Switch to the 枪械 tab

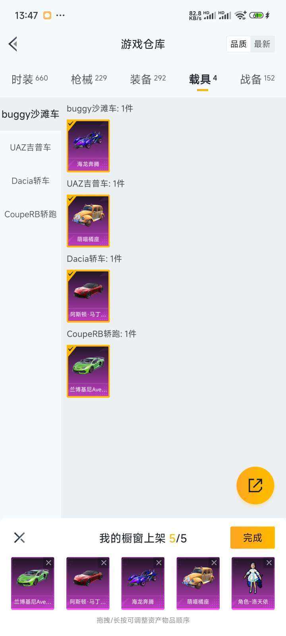(x=89, y=79)
